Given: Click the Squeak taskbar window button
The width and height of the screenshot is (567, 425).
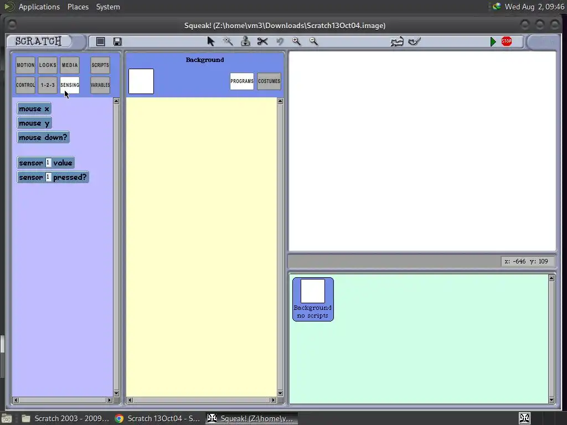Looking at the screenshot, I should point(252,418).
